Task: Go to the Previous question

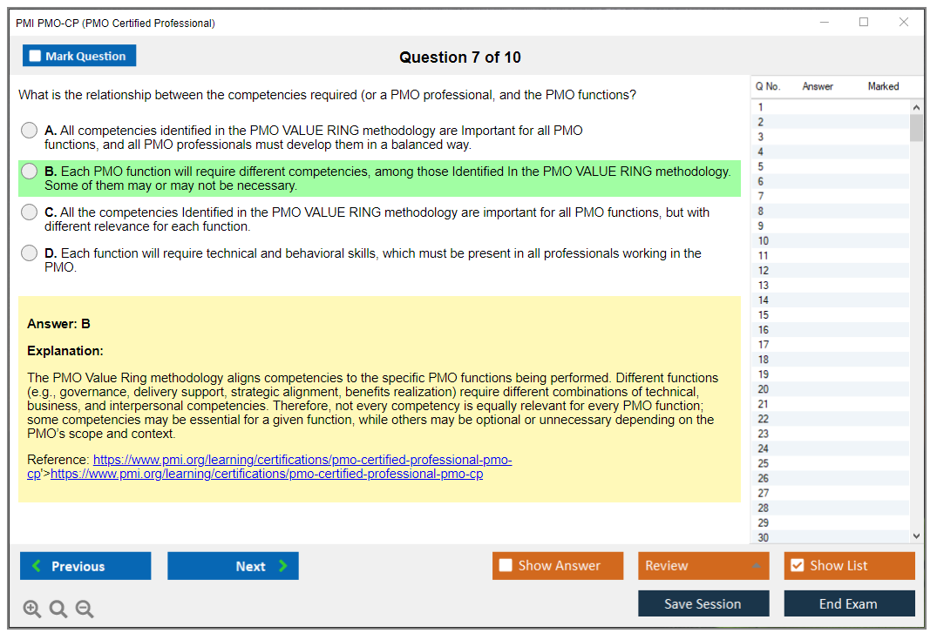Action: pos(85,566)
